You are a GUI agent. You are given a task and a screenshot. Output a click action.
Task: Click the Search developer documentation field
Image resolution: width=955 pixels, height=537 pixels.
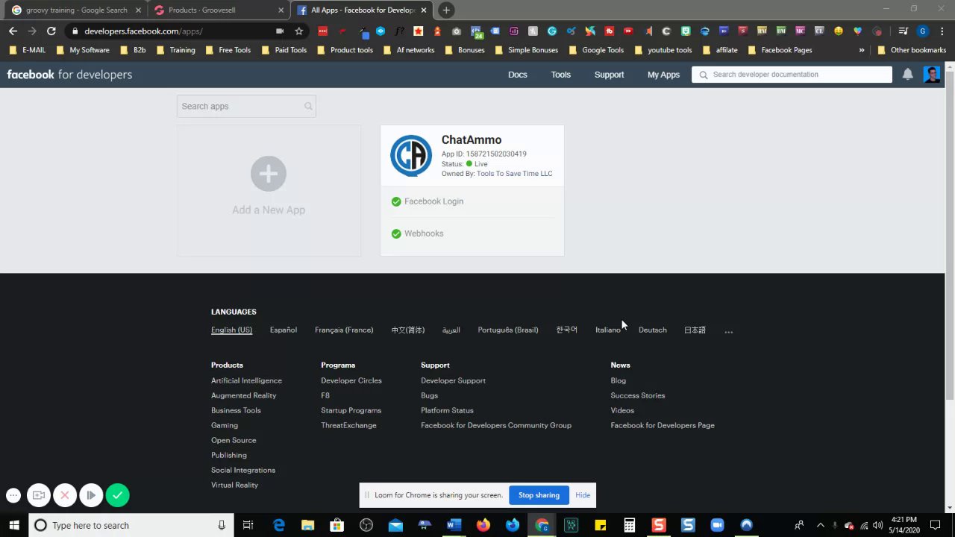pyautogui.click(x=792, y=75)
